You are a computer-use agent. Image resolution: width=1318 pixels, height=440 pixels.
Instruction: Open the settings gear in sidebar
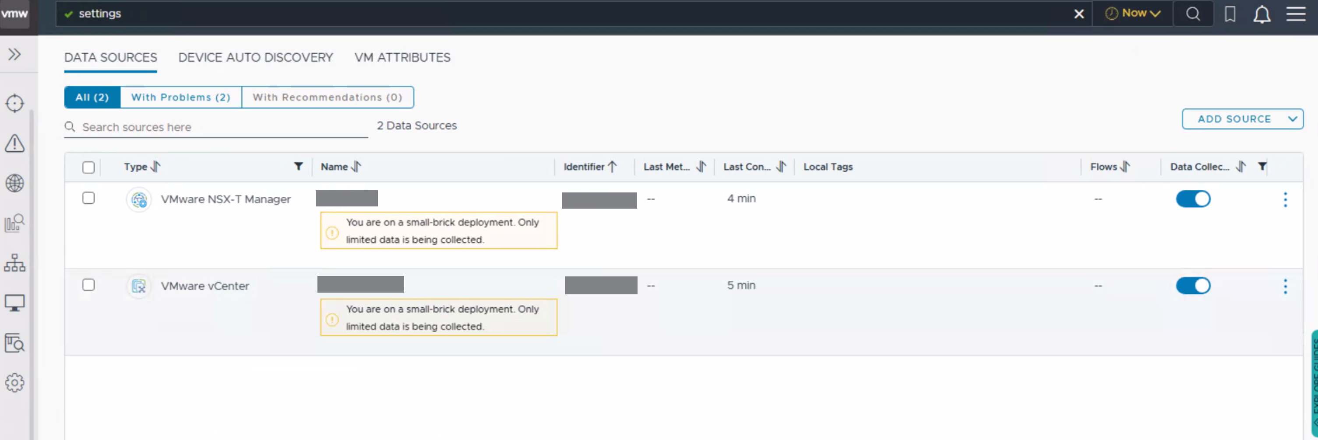tap(15, 382)
